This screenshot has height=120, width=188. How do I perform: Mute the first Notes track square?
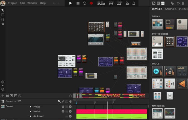click(67, 107)
